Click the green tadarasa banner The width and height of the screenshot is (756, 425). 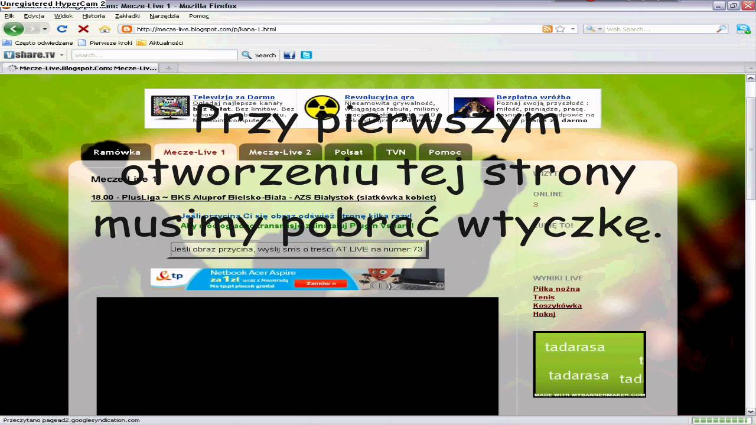589,364
